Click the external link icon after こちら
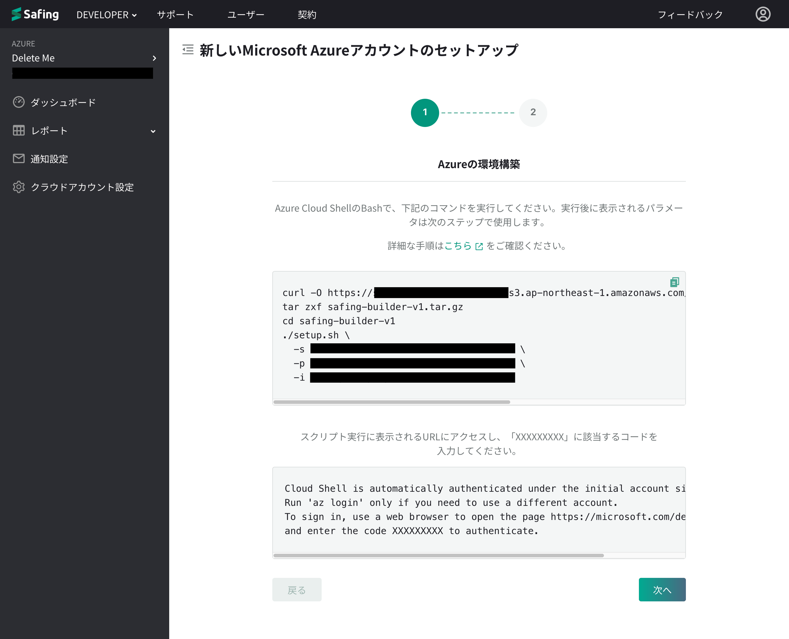The height and width of the screenshot is (639, 789). pos(479,246)
